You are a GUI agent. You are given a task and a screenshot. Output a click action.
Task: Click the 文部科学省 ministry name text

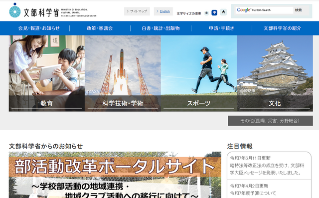pos(41,12)
